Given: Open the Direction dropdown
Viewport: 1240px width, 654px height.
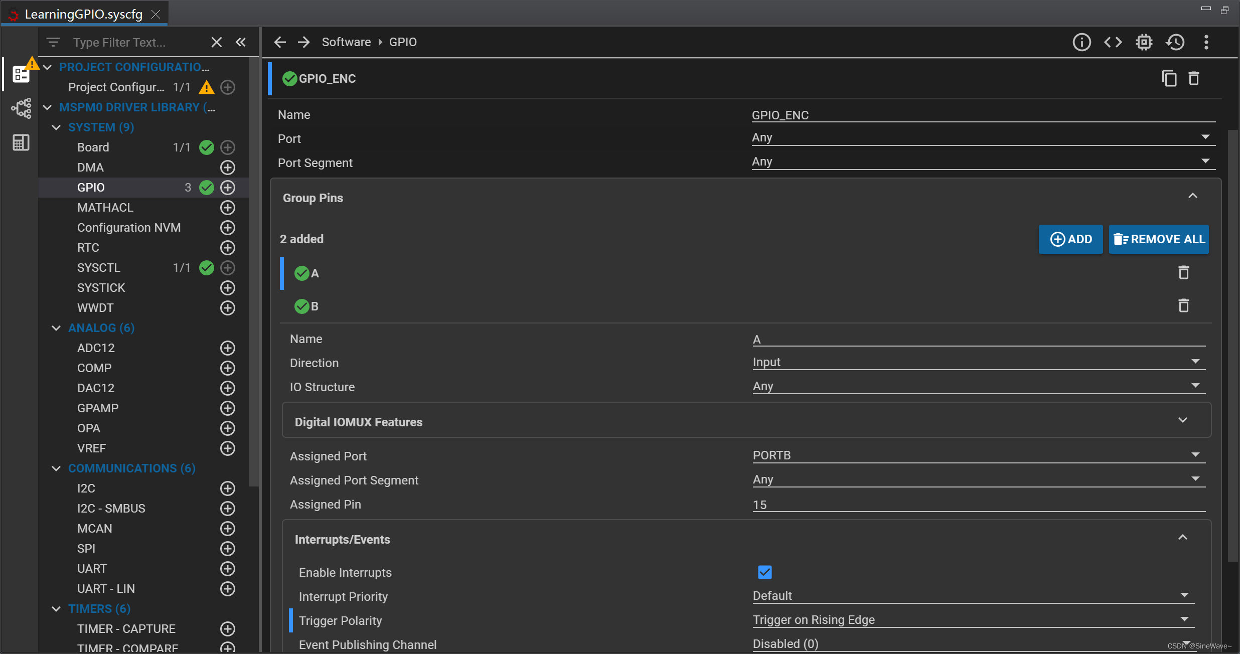Looking at the screenshot, I should [x=978, y=362].
